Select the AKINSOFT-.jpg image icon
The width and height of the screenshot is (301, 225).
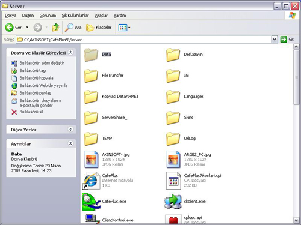[92, 160]
